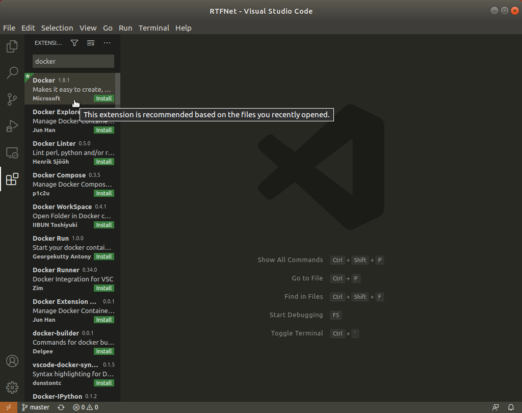Screen dimensions: 522x413
Task: Install the Docker WorkSpace extension
Action: pyautogui.click(x=104, y=225)
